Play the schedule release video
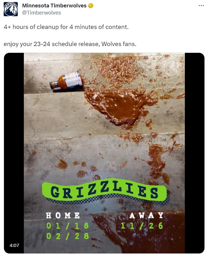 coord(104,153)
